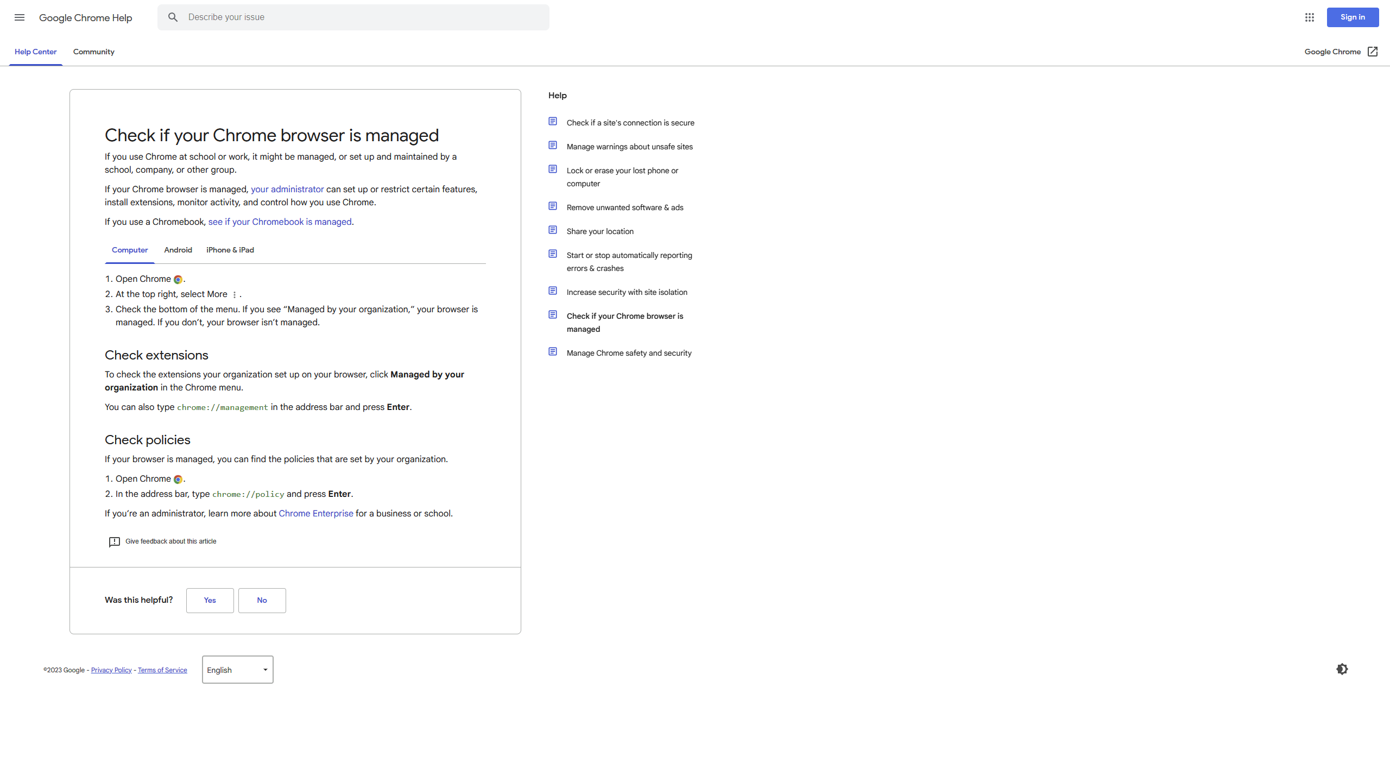Open the your administrator link

tap(287, 190)
